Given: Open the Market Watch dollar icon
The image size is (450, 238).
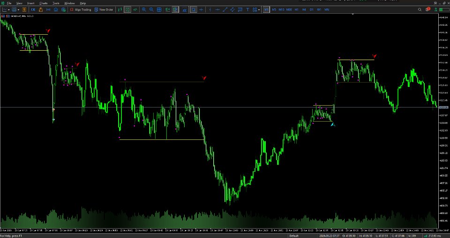Looking at the screenshot, I should [24, 9].
